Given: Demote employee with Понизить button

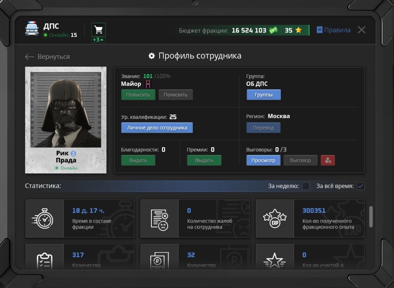Looking at the screenshot, I should coord(175,95).
